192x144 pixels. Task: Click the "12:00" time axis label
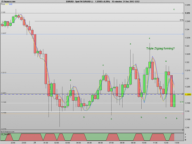click(x=166, y=143)
